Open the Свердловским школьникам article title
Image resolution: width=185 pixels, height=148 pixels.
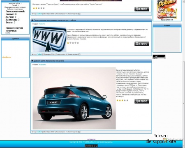pyautogui.click(x=55, y=20)
